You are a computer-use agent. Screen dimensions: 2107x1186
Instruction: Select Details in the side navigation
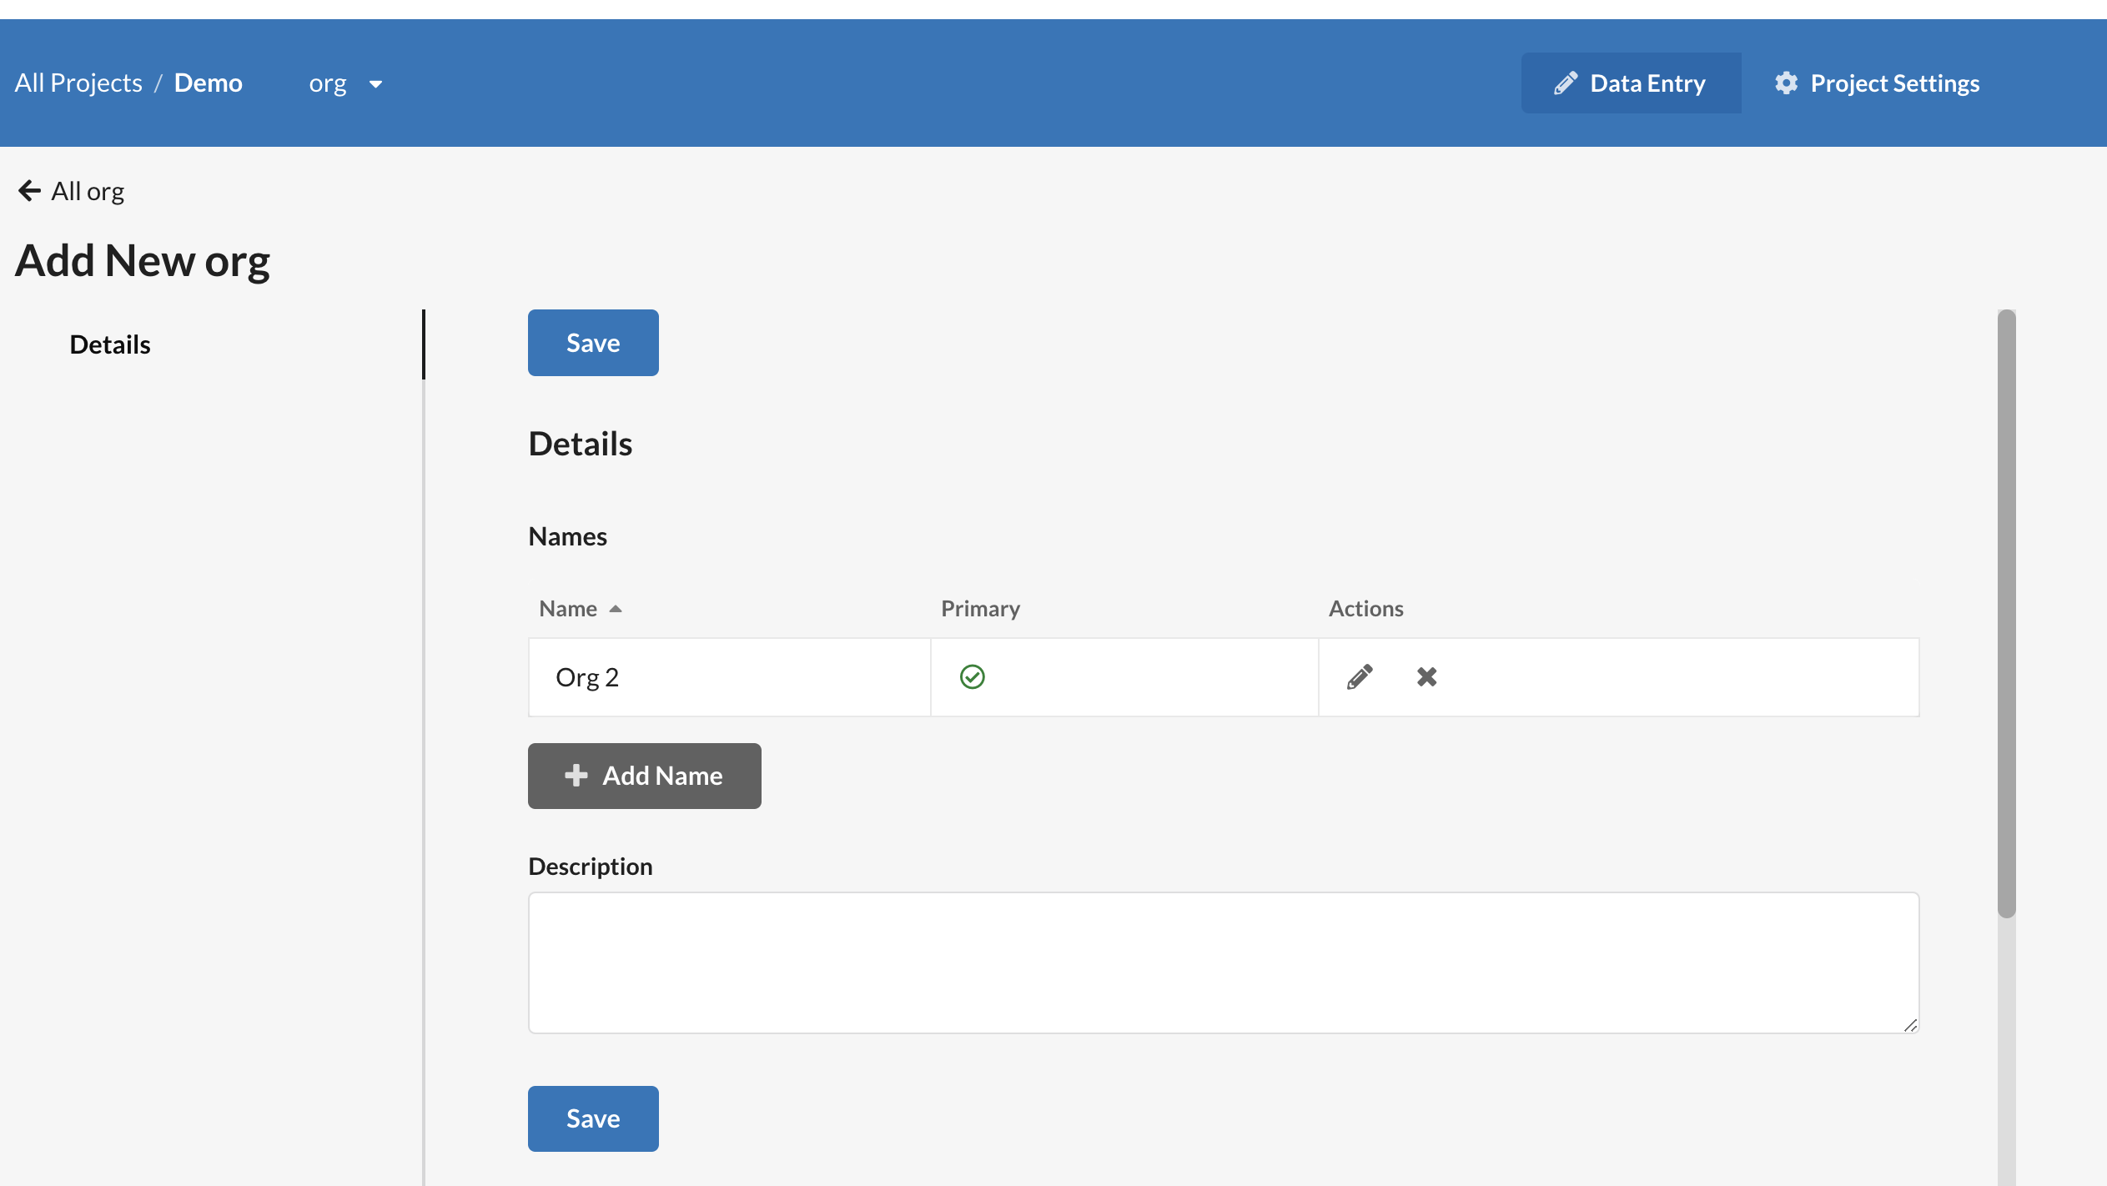click(110, 344)
